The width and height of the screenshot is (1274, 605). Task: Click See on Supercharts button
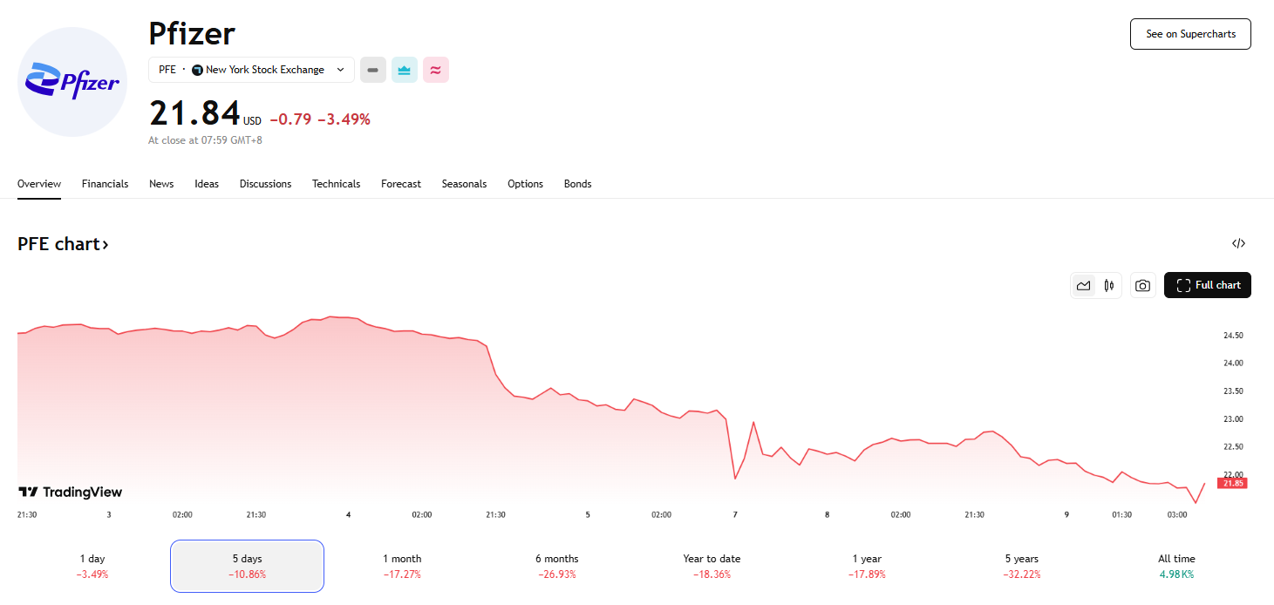[x=1190, y=34]
